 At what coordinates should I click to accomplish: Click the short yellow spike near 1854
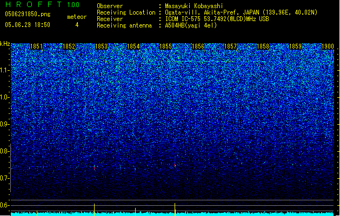click(x=136, y=212)
